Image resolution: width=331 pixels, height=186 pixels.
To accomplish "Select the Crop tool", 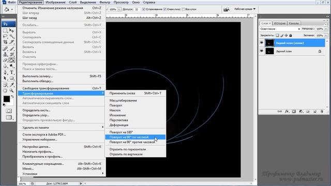I will tap(5, 42).
